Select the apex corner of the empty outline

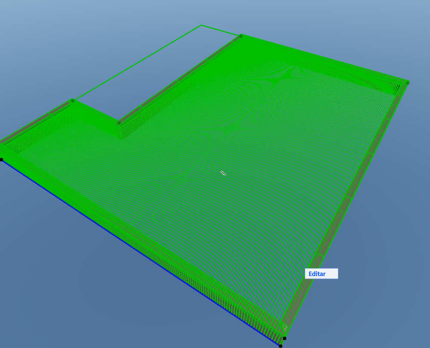pyautogui.click(x=201, y=25)
